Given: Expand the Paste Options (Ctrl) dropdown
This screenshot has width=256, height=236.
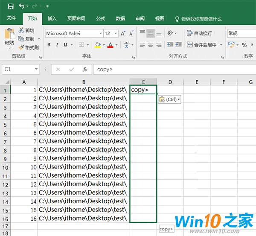Looking at the screenshot, I should coord(169,99).
